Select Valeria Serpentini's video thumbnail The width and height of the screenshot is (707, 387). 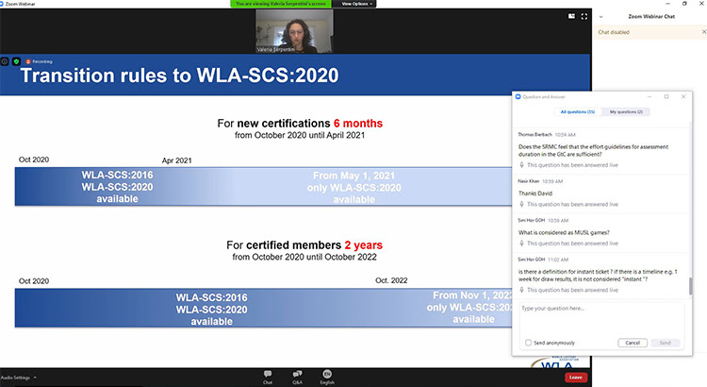tap(292, 32)
